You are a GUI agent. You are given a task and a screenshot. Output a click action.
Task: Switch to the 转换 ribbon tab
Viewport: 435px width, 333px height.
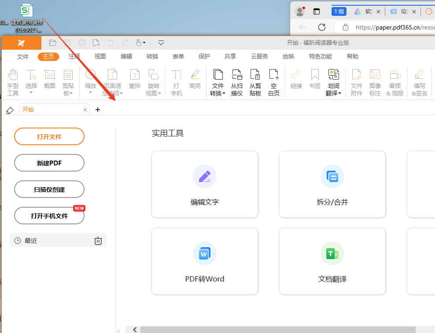click(x=152, y=56)
